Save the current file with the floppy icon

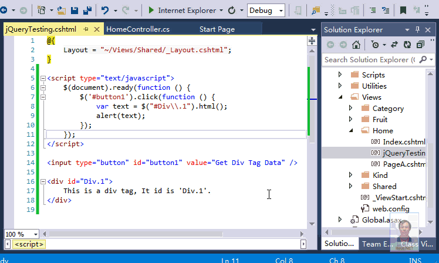click(74, 11)
